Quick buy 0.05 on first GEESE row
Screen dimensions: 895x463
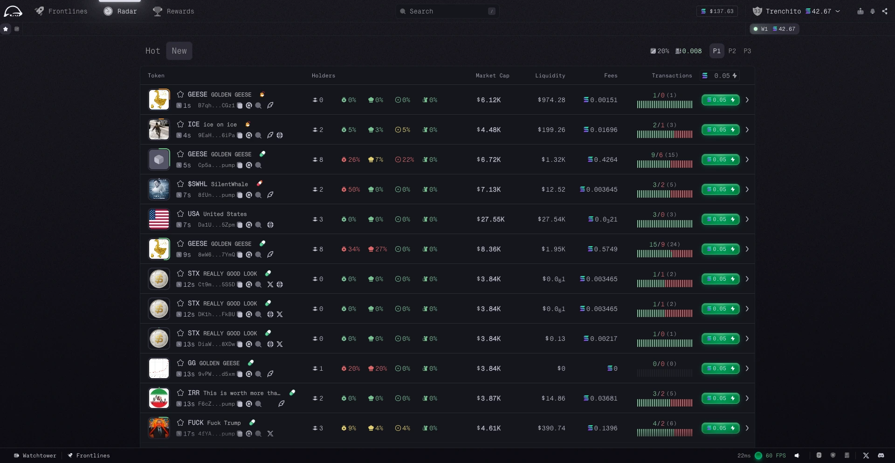(720, 100)
